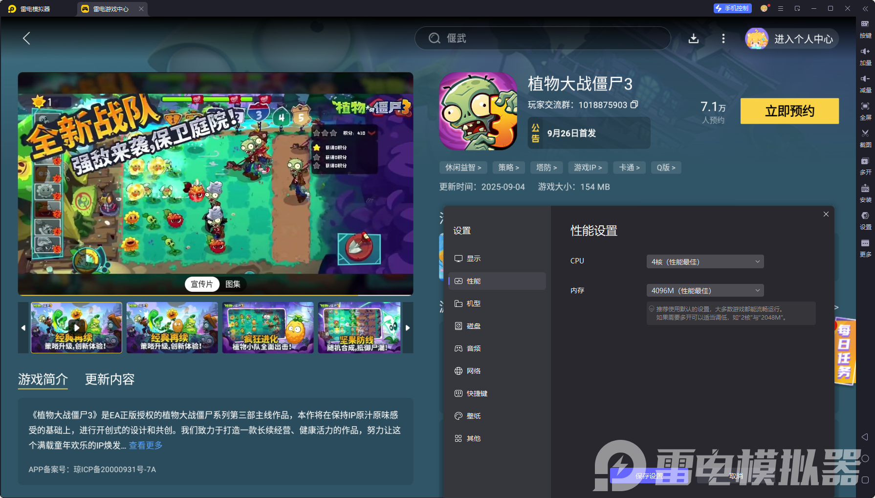This screenshot has height=498, width=875.
Task: Select the 机型 device model settings section
Action: [497, 303]
